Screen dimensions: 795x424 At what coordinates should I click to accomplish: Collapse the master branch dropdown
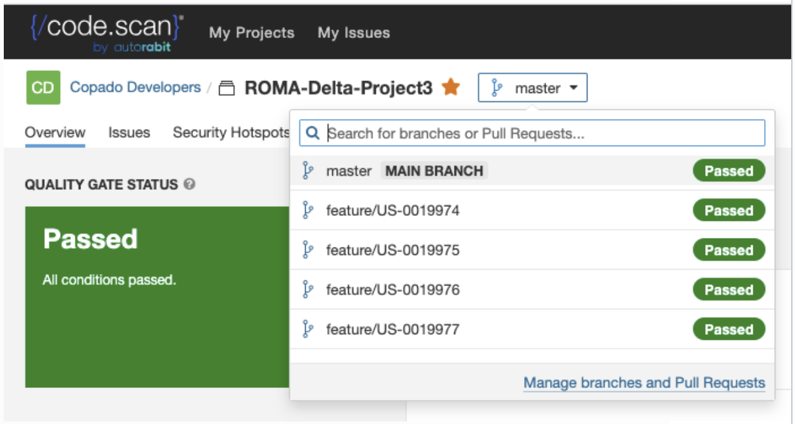tap(533, 88)
